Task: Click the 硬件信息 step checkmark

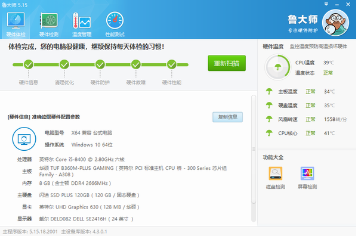Action: (x=29, y=64)
